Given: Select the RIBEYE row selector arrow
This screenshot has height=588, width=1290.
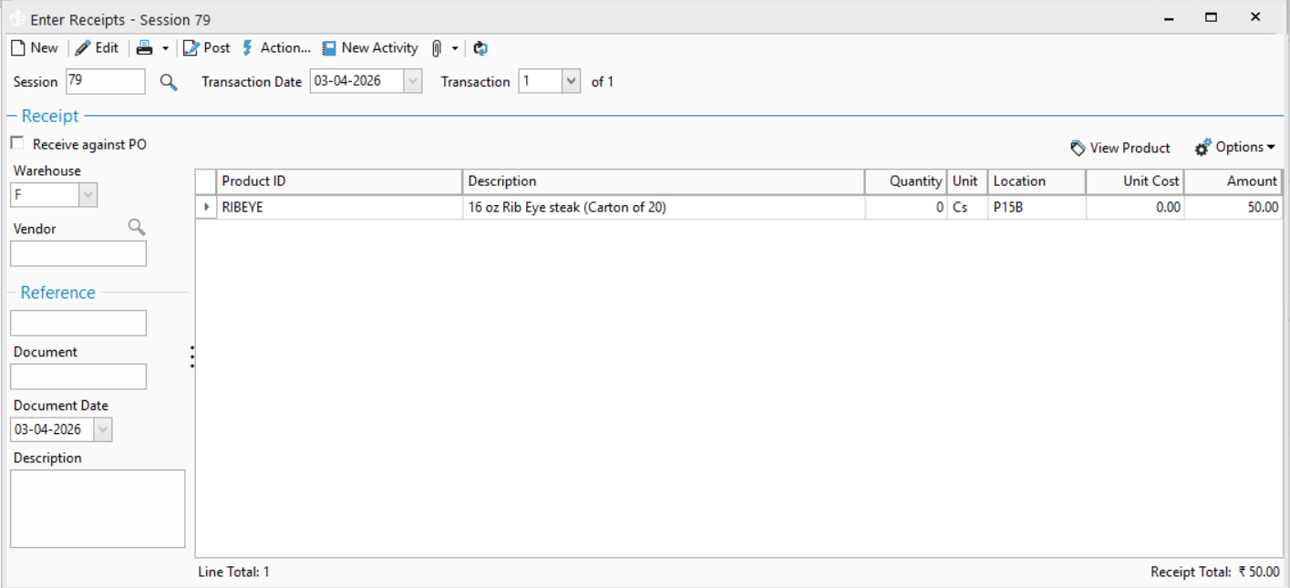Looking at the screenshot, I should click(x=206, y=208).
